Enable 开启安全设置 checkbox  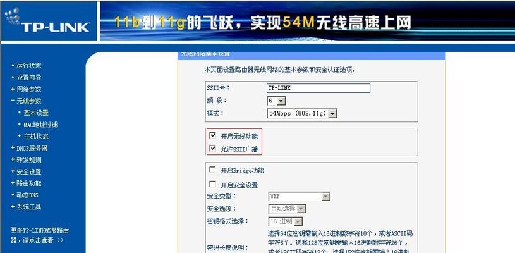pyautogui.click(x=213, y=184)
